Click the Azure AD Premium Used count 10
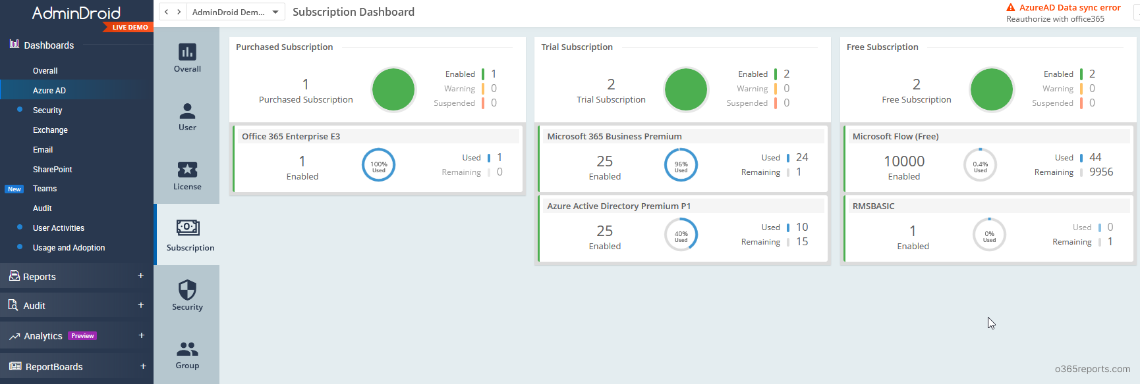The height and width of the screenshot is (384, 1140). pos(802,228)
